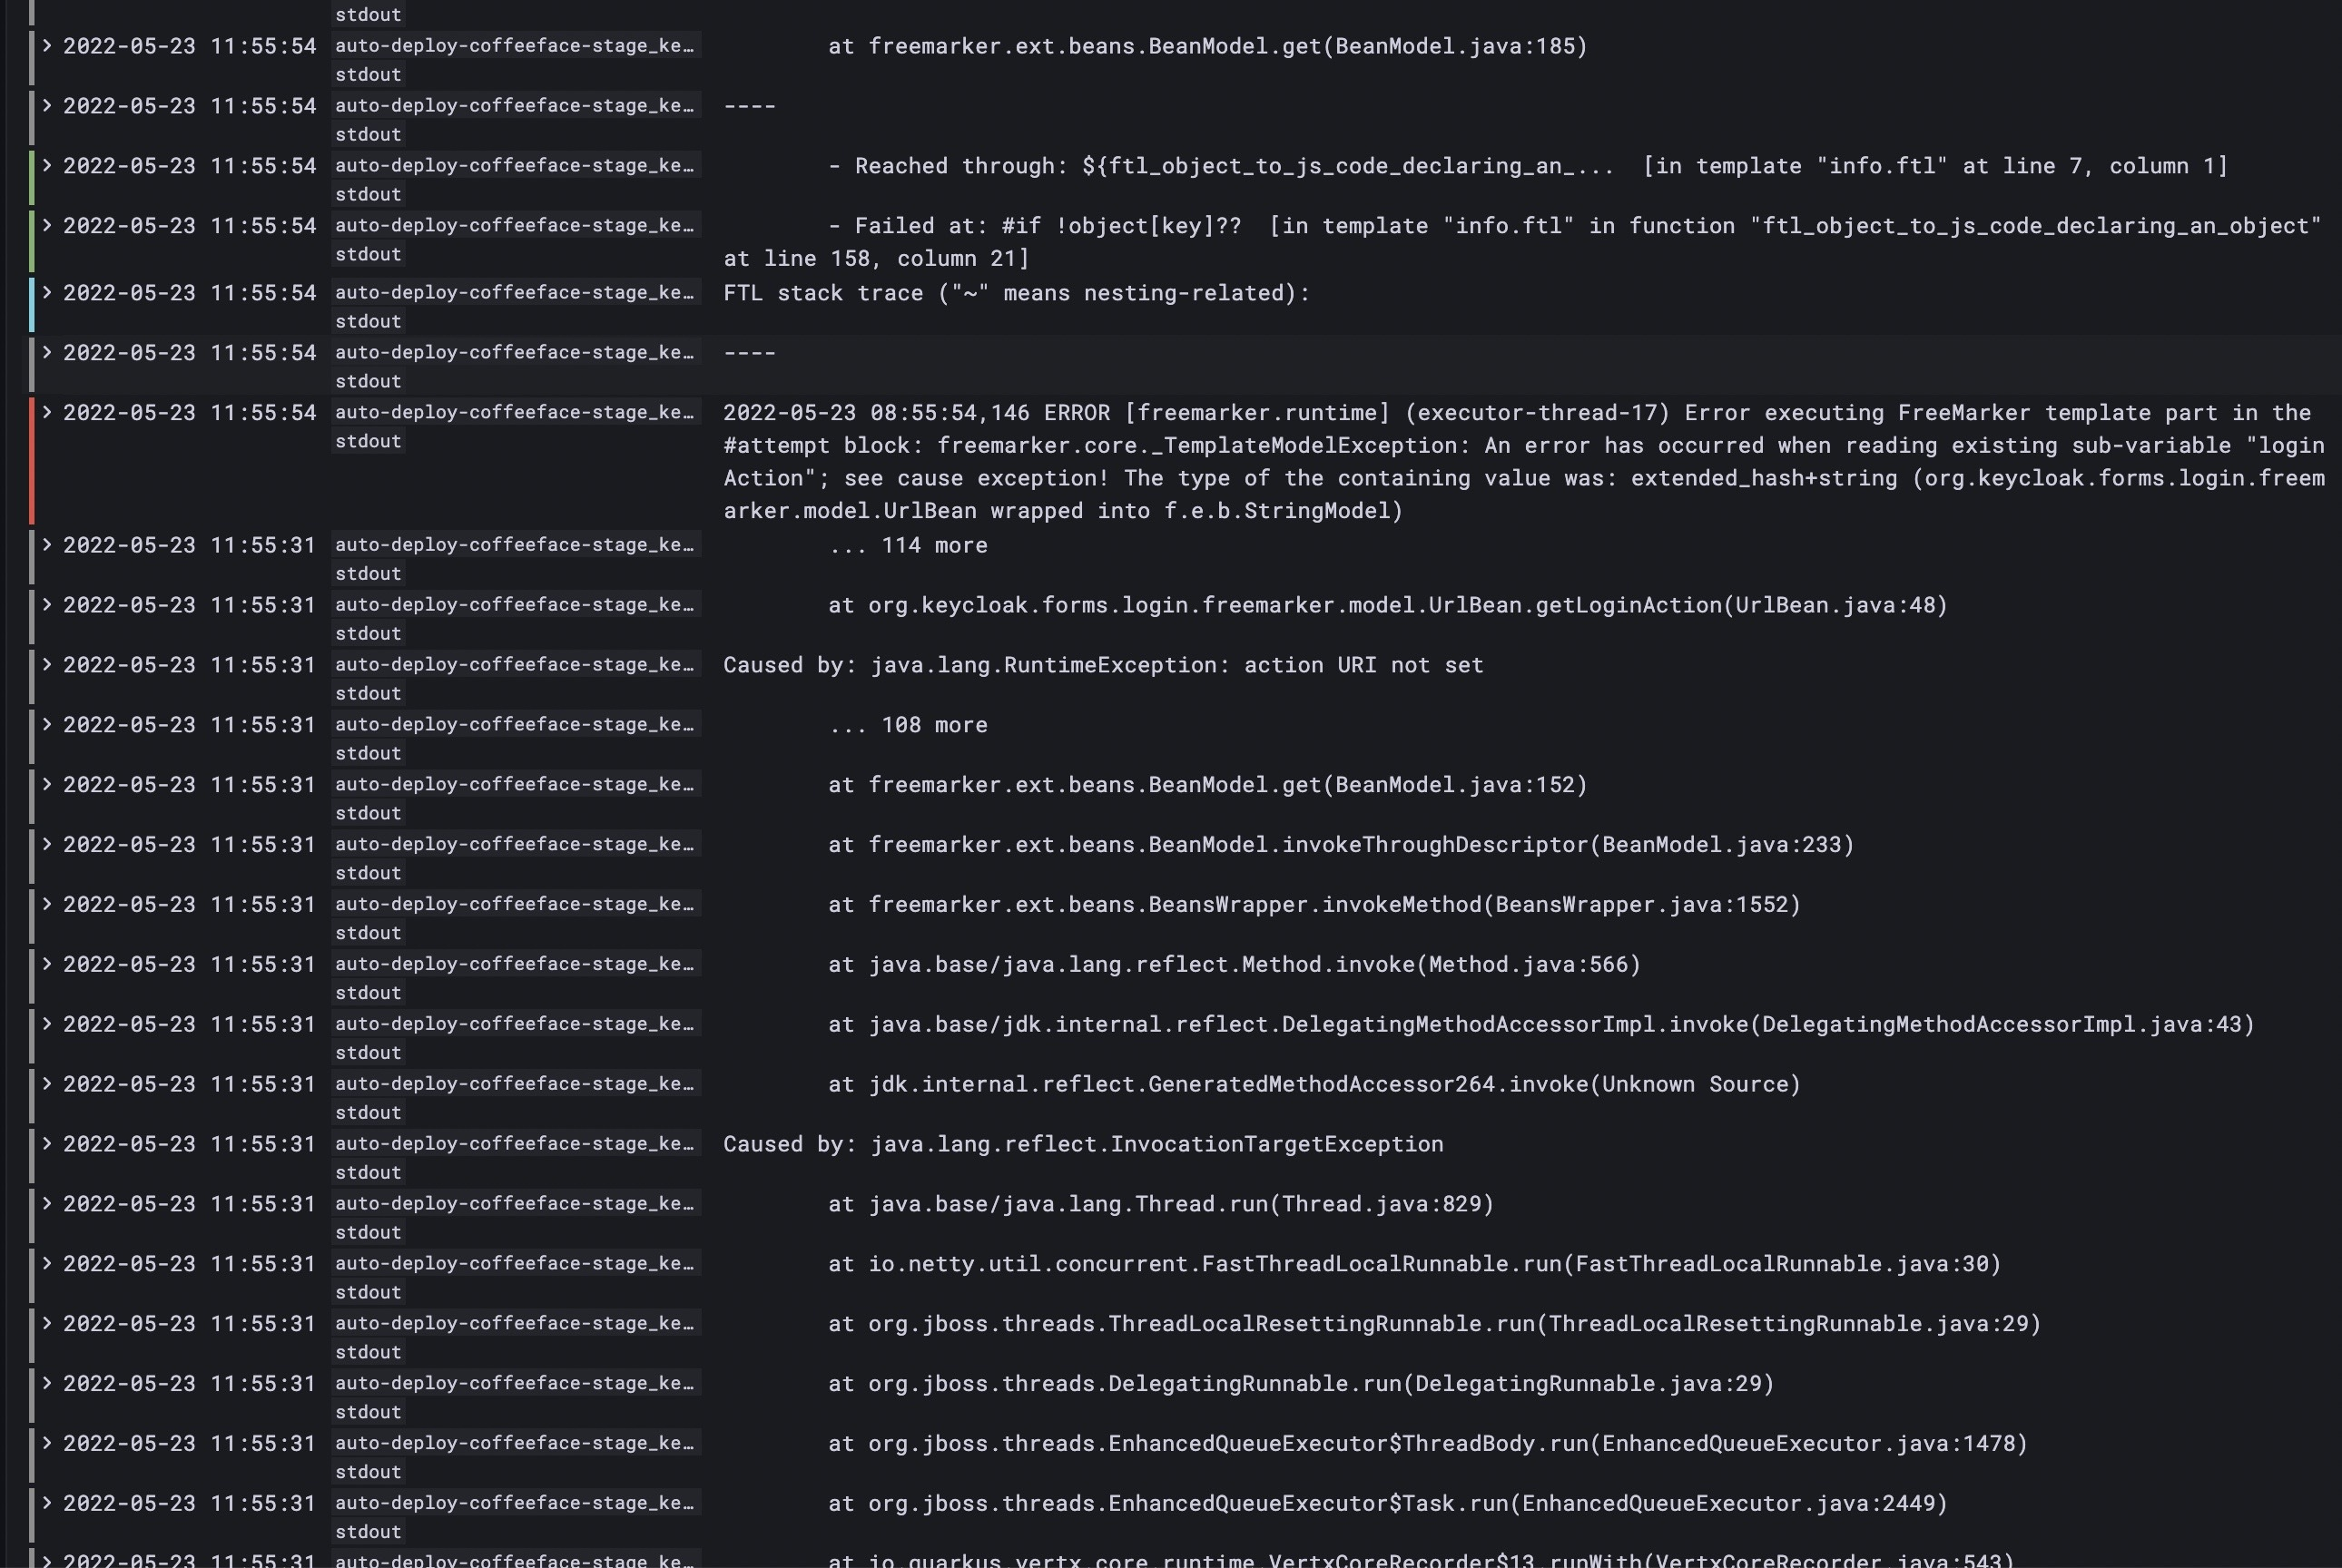Expand the '... 108 more' log row
Viewport: 2342px width, 1568px height.
[47, 724]
